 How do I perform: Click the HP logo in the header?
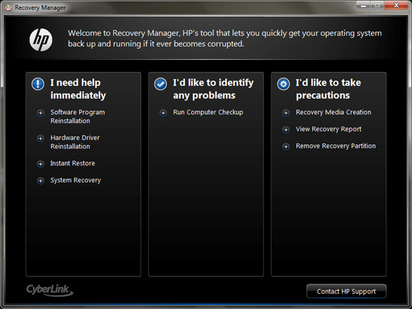pyautogui.click(x=41, y=40)
